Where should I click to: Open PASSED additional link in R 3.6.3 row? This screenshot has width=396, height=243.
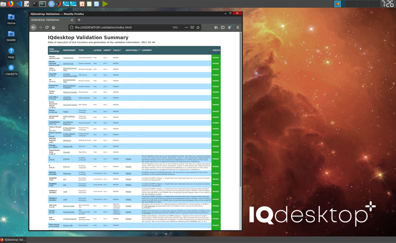tap(128, 159)
